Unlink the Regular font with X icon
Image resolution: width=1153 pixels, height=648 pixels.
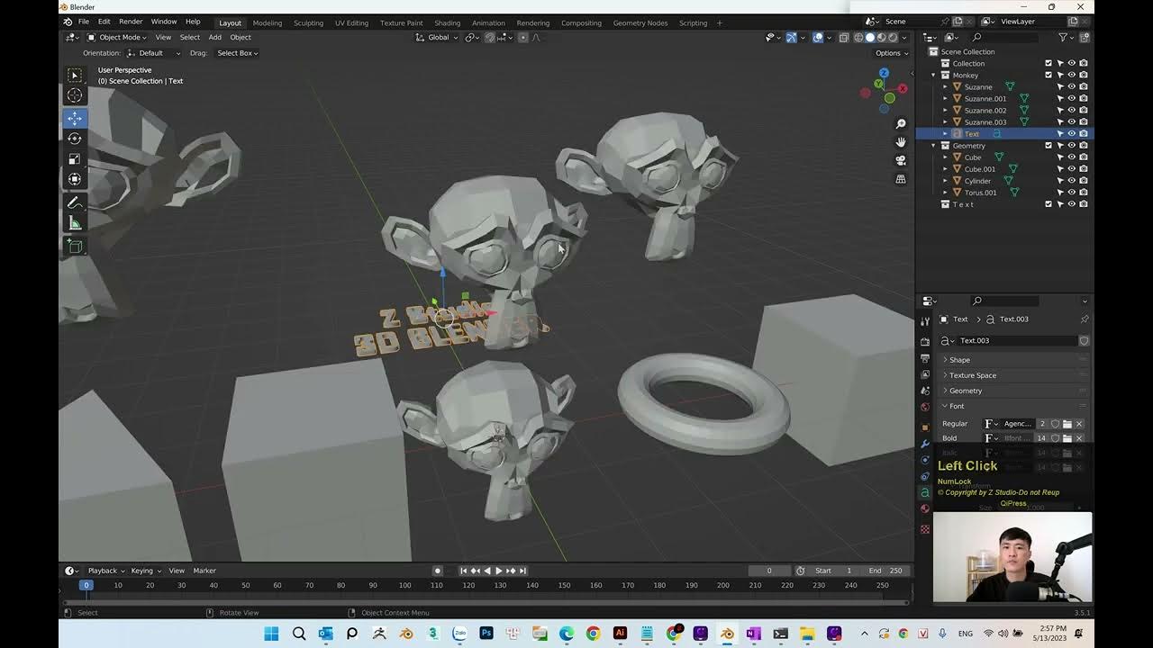coord(1079,424)
